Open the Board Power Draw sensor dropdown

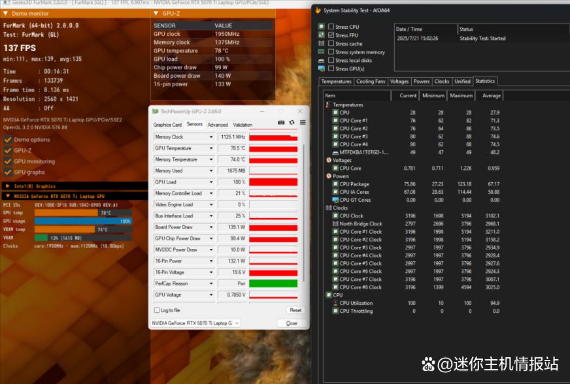click(x=211, y=227)
